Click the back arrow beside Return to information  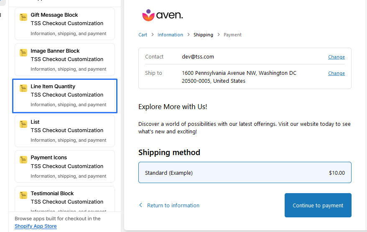click(x=141, y=205)
